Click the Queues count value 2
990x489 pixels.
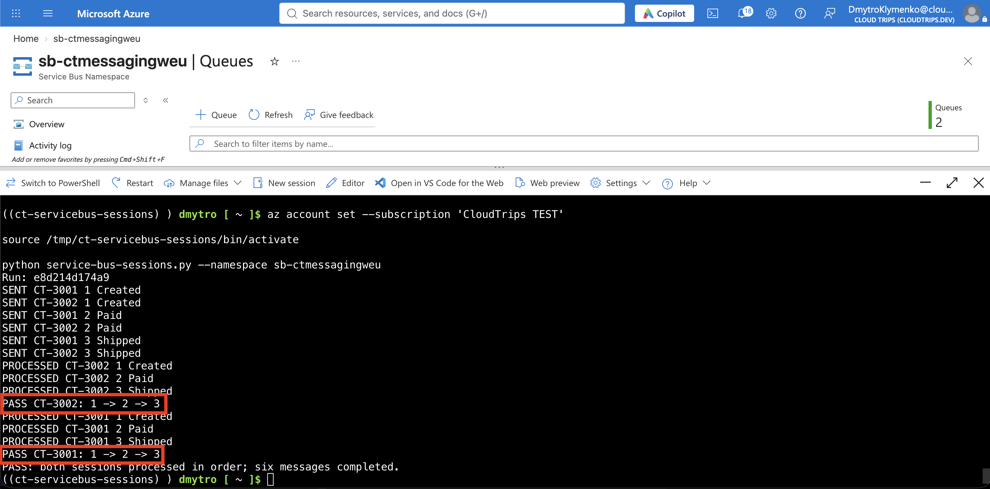939,122
